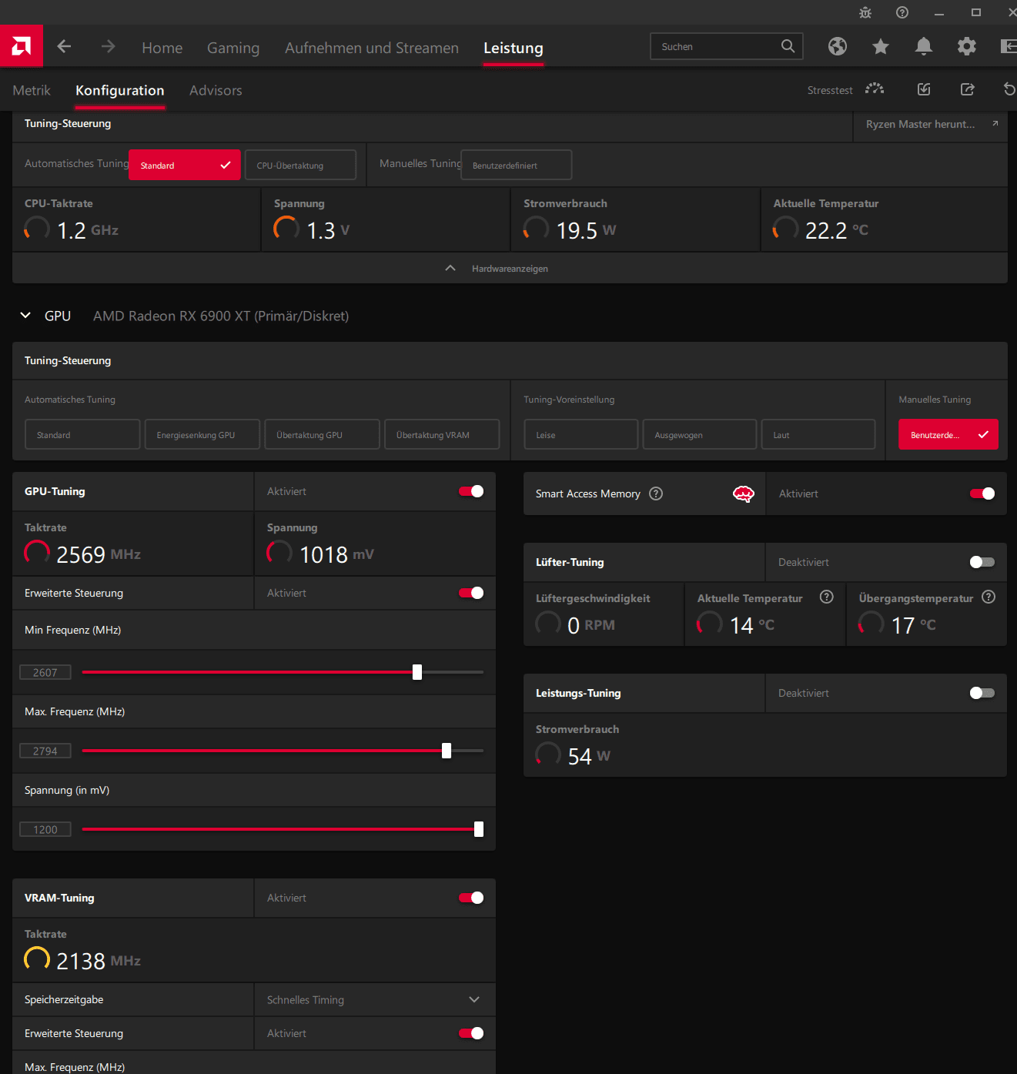Select Übertaktung VRAM button
This screenshot has width=1017, height=1074.
[x=442, y=434]
